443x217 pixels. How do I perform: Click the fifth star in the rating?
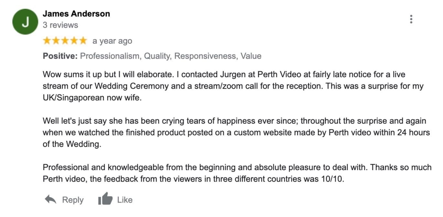83,41
